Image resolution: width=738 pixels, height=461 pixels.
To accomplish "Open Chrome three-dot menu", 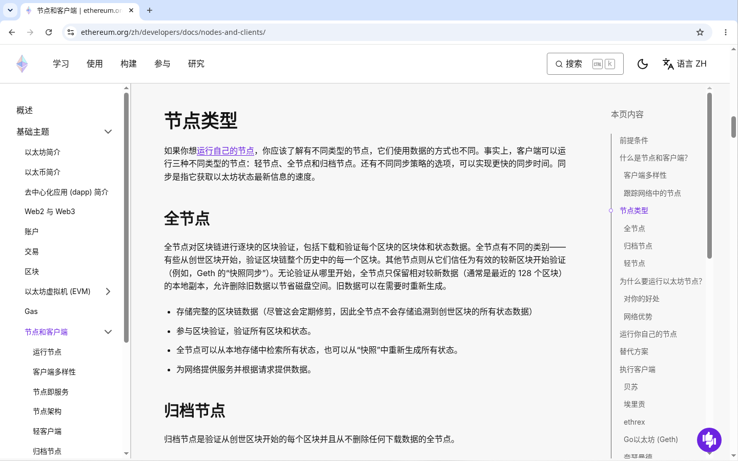I will (x=726, y=32).
